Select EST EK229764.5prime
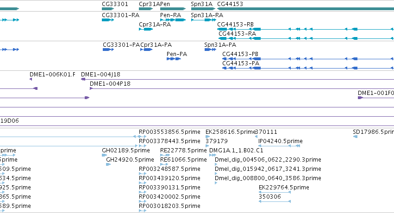 point(284,188)
